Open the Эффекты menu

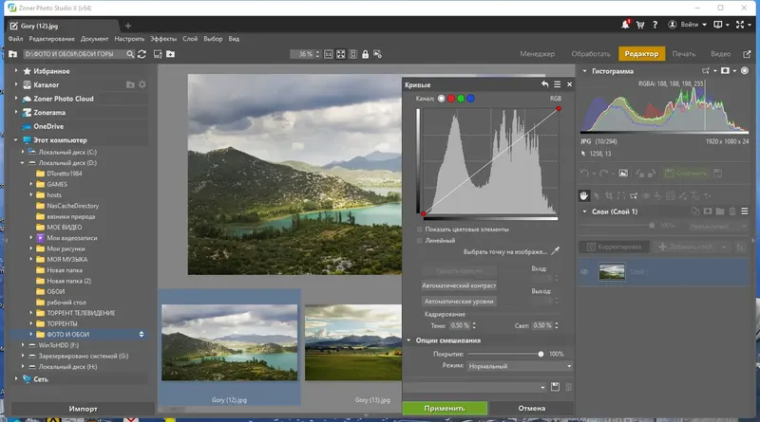tap(162, 39)
